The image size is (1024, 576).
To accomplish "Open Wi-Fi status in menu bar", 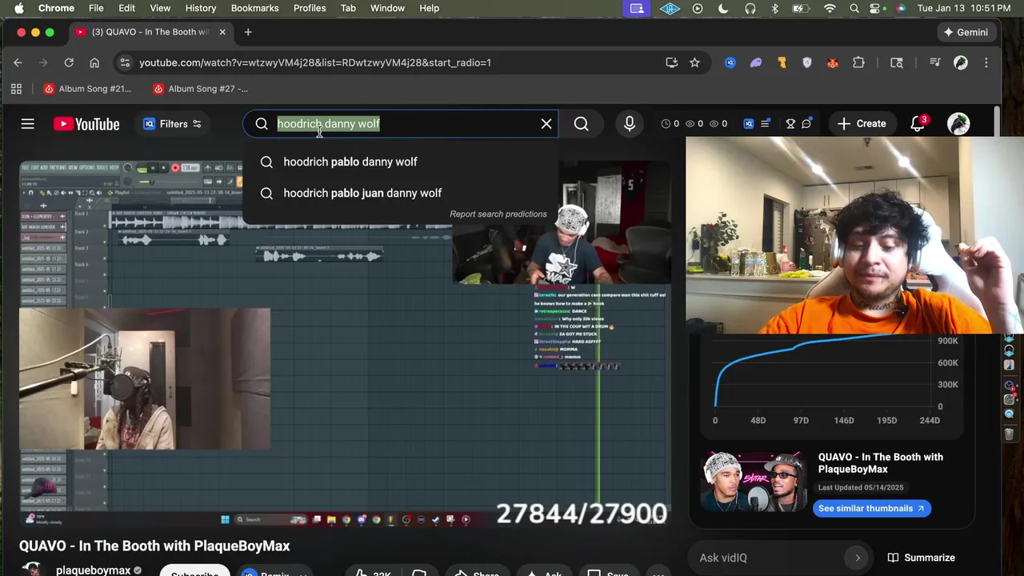I will pyautogui.click(x=830, y=8).
